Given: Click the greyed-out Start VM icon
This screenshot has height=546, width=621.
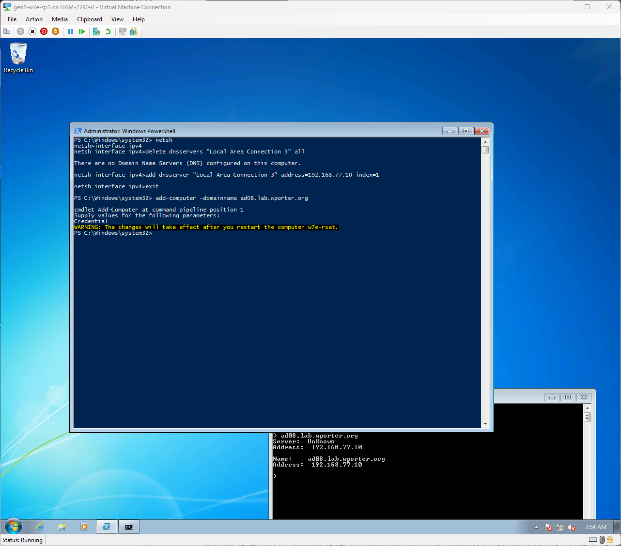Looking at the screenshot, I should click(x=20, y=31).
